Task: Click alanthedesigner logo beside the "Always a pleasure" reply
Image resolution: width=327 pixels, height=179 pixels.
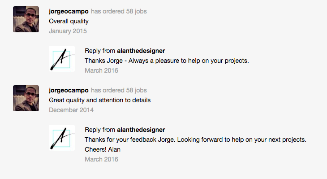Action: [x=62, y=59]
